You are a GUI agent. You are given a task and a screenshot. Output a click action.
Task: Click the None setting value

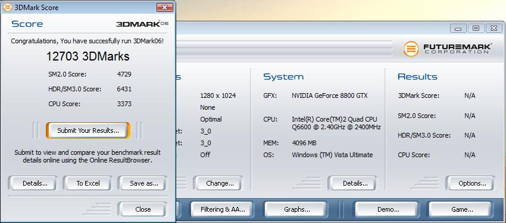pos(208,107)
